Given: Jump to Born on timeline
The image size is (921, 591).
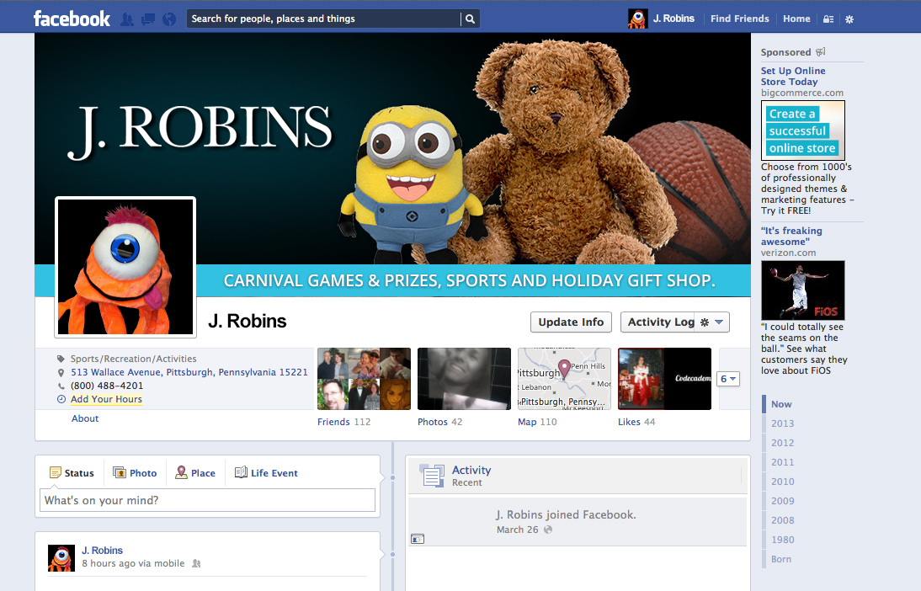Looking at the screenshot, I should (x=781, y=559).
